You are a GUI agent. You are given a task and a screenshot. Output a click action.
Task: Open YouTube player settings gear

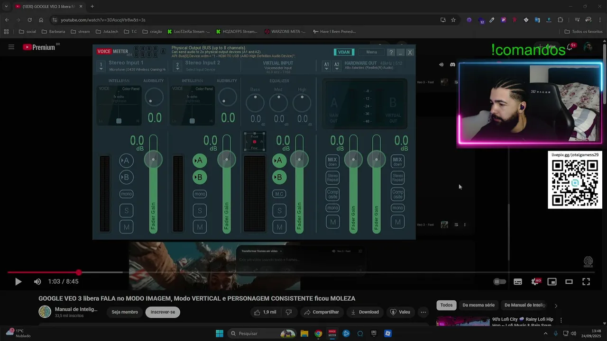[535, 282]
